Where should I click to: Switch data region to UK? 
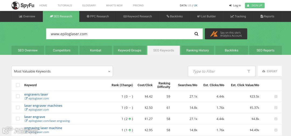coord(196,6)
